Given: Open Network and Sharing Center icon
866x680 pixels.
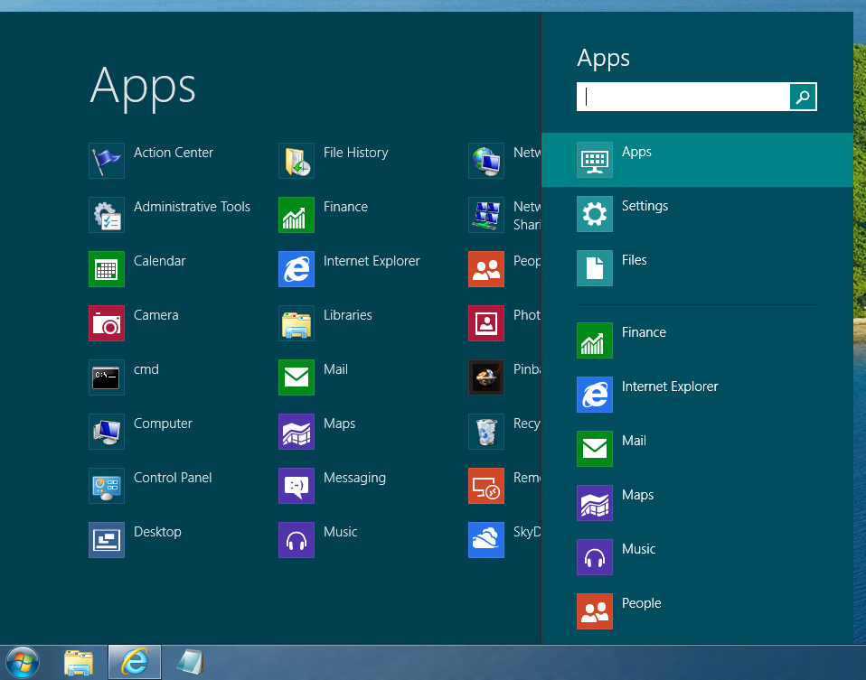Looking at the screenshot, I should pos(486,215).
